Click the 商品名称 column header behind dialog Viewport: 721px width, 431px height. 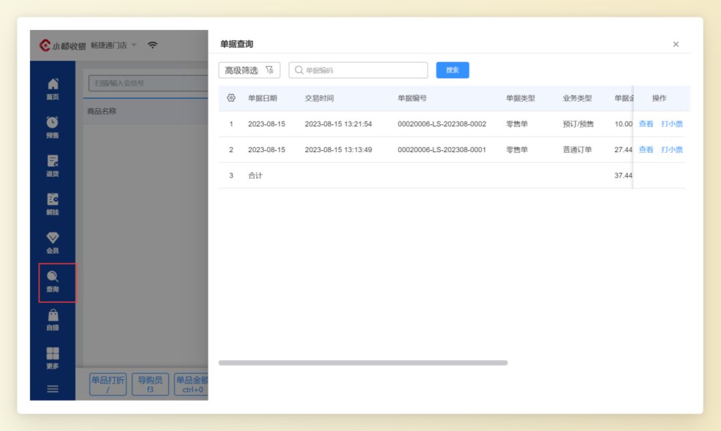click(101, 111)
